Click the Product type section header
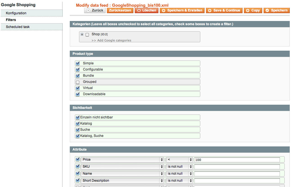 click(x=180, y=54)
